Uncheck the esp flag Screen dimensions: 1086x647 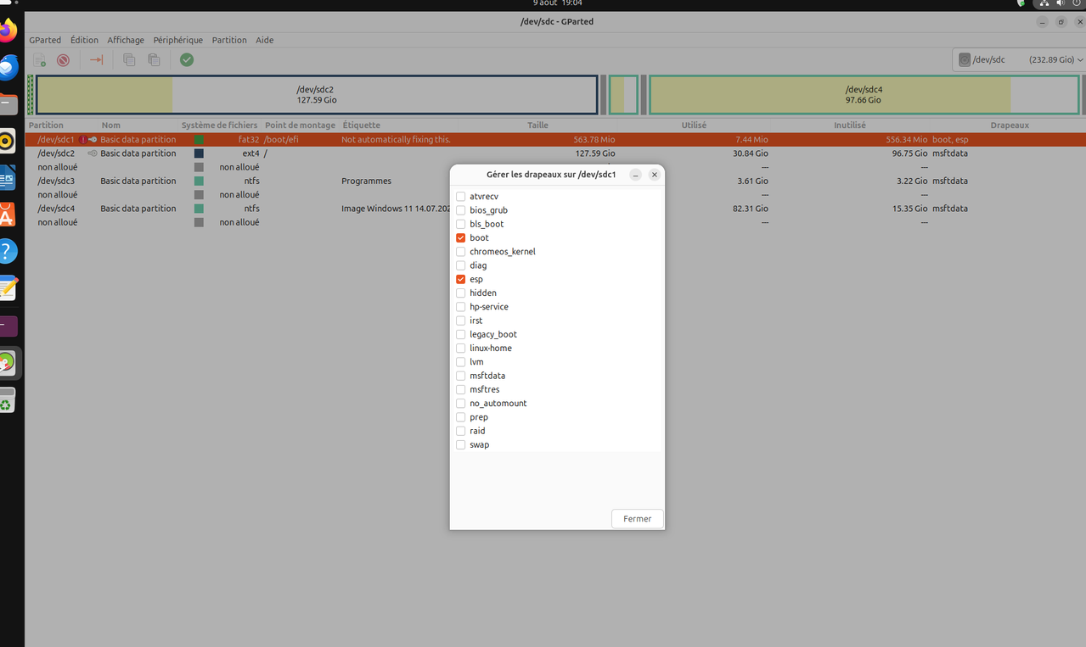pyautogui.click(x=461, y=280)
